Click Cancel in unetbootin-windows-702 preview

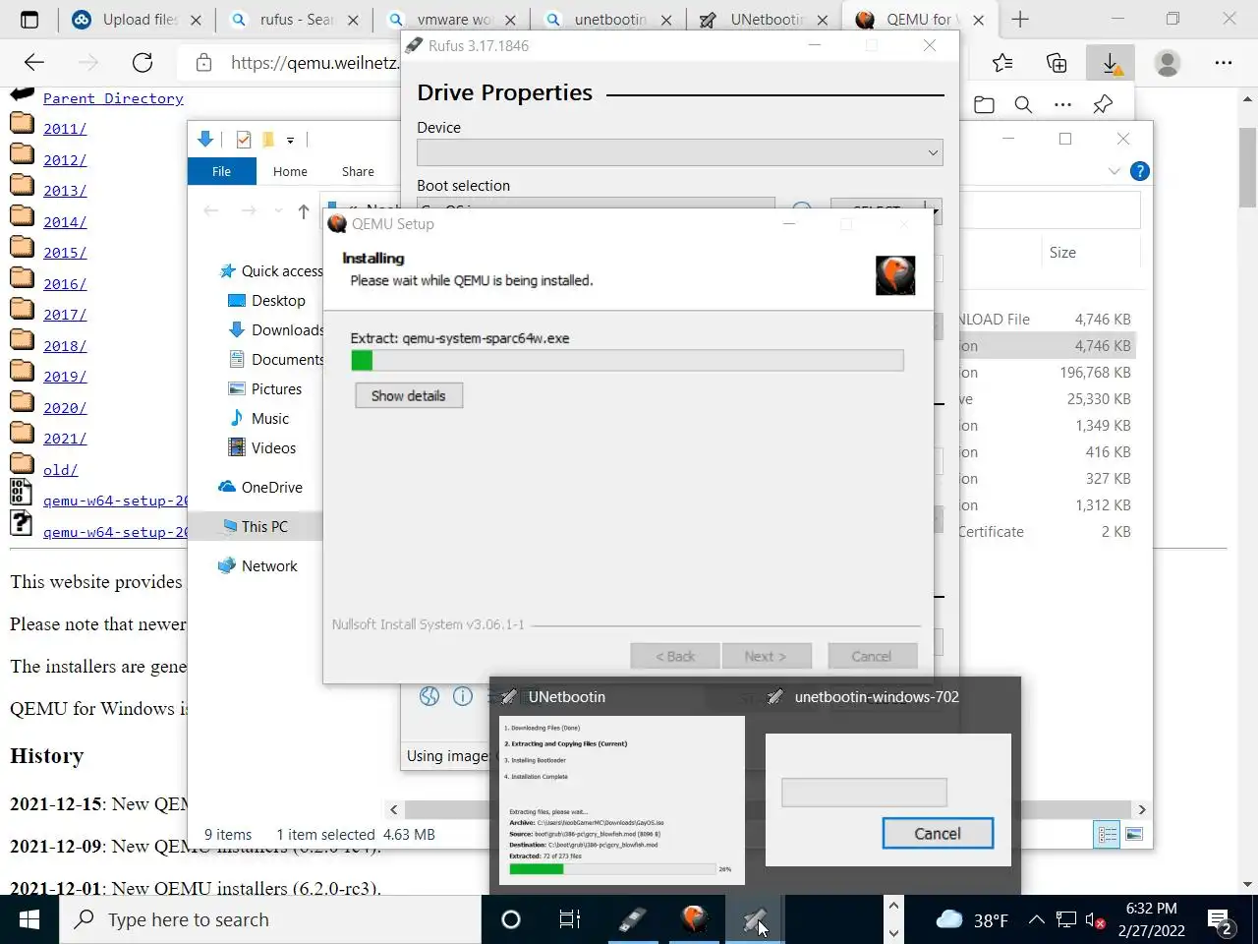click(938, 833)
